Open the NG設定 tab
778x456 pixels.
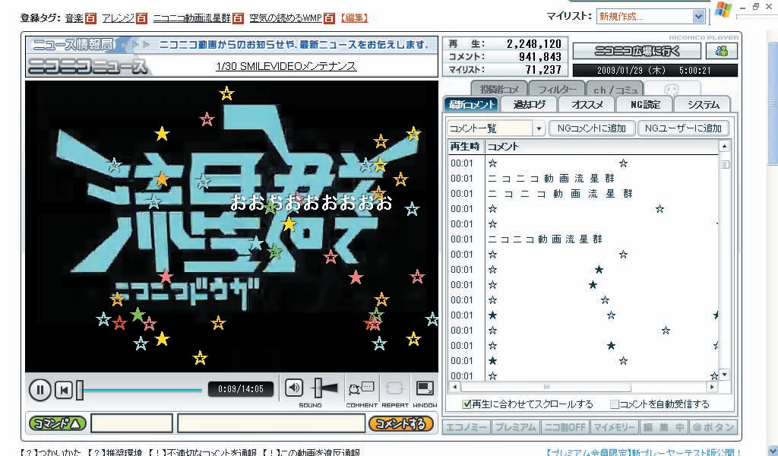pyautogui.click(x=645, y=104)
